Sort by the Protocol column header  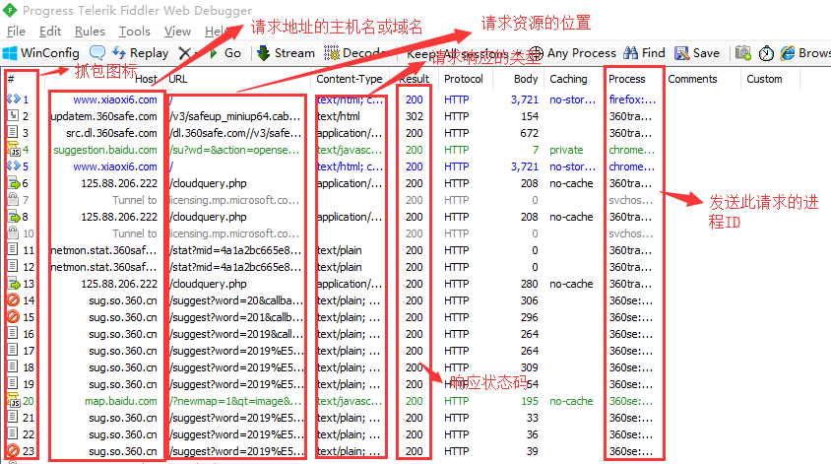[463, 79]
